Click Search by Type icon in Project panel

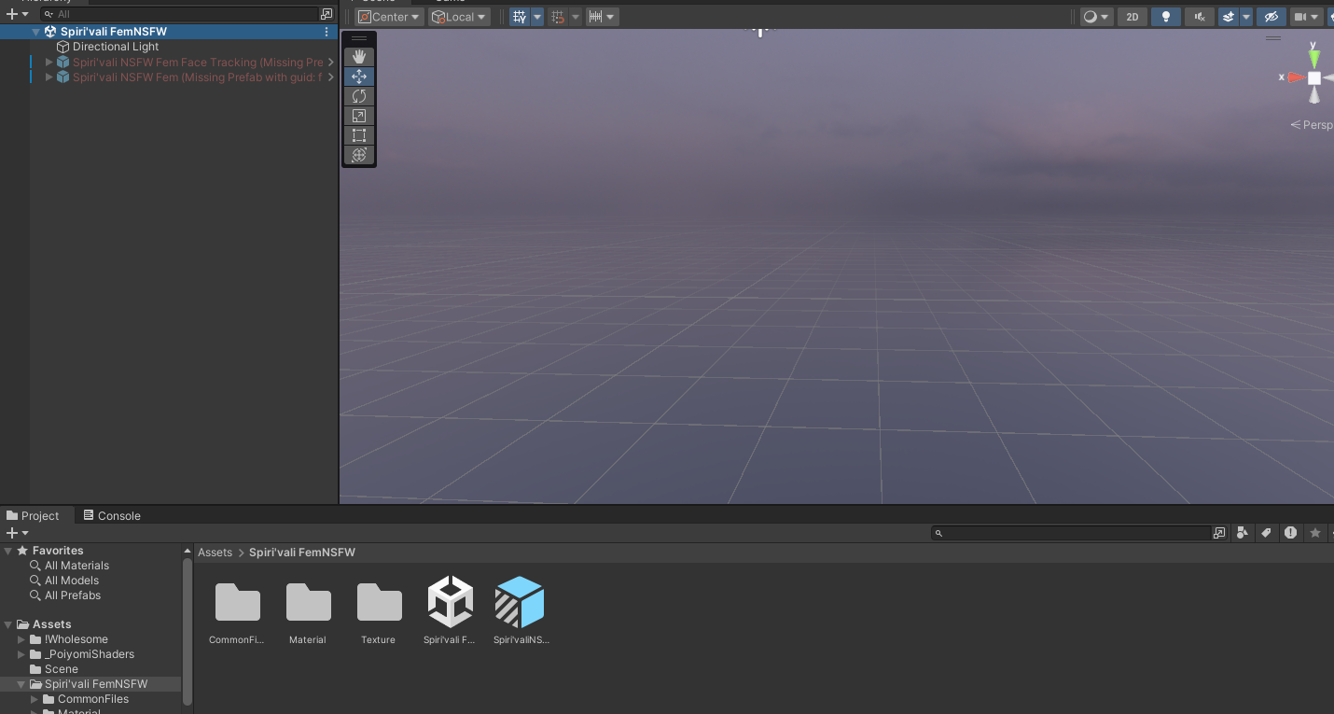pos(1243,533)
